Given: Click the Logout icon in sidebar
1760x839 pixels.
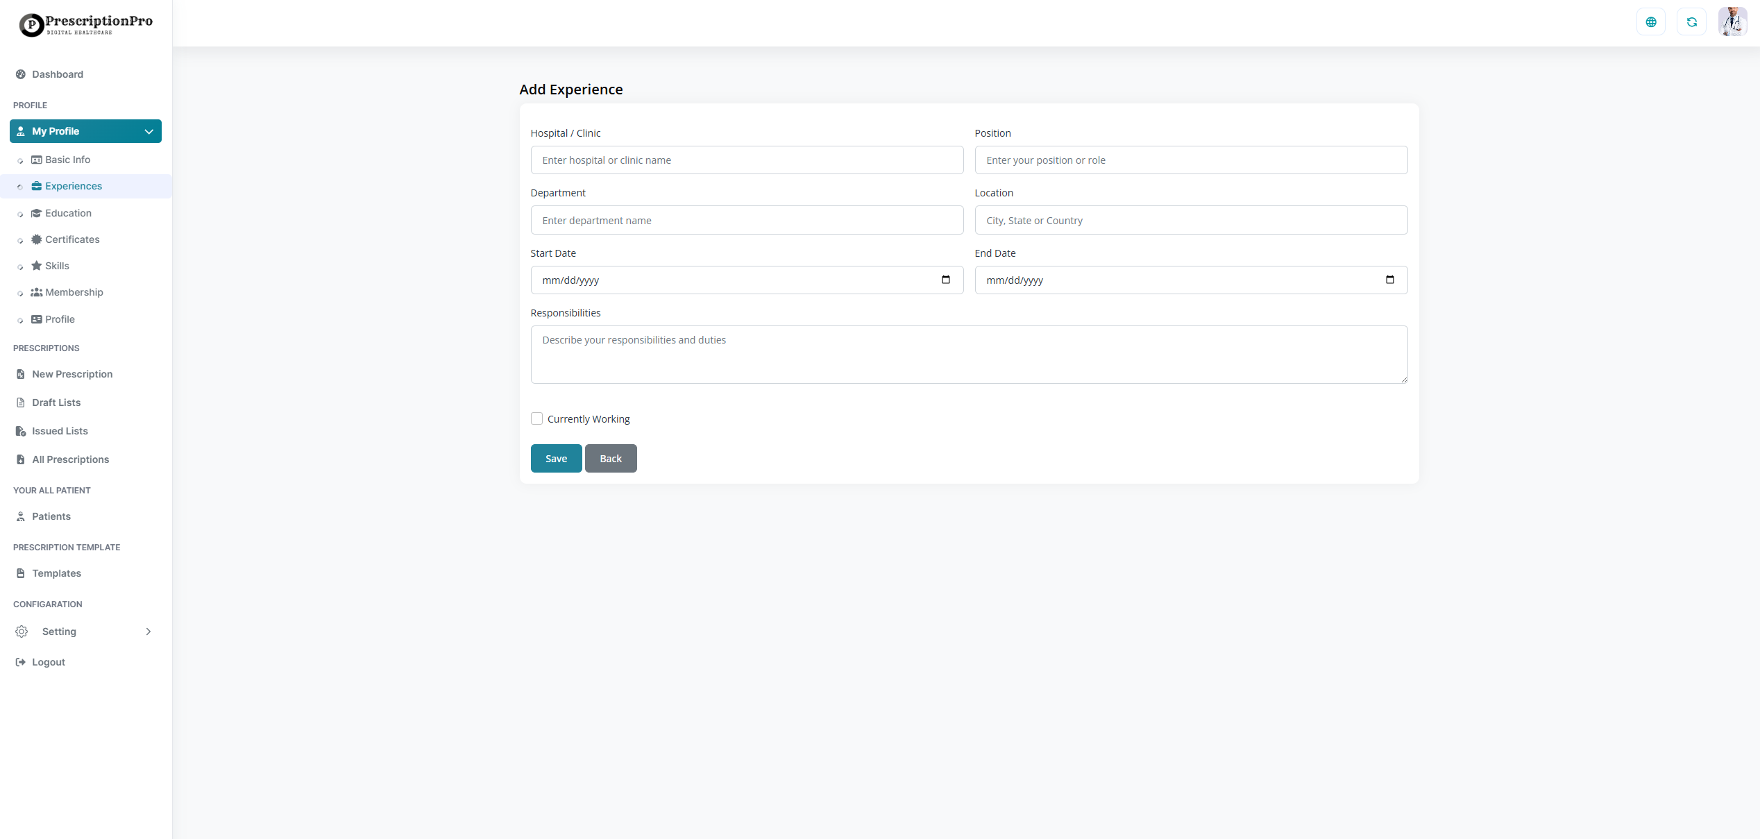Looking at the screenshot, I should pyautogui.click(x=20, y=662).
